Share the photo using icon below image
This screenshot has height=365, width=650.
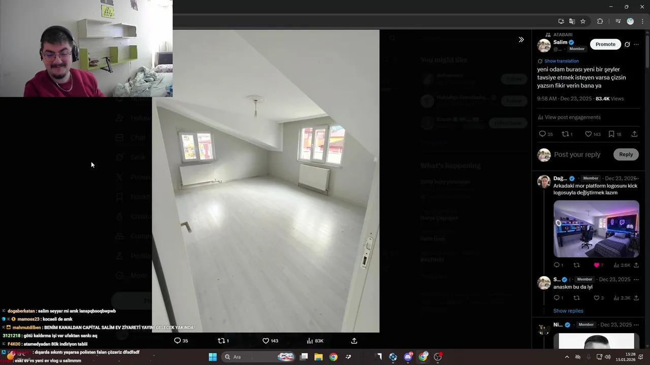pyautogui.click(x=354, y=341)
